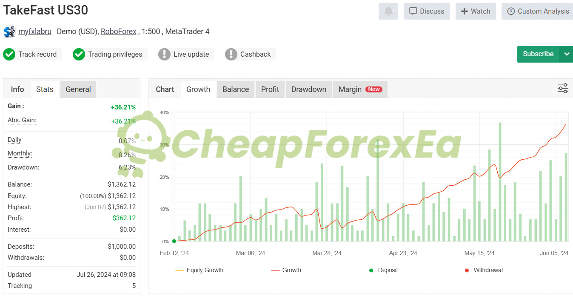Click the Daily stat label

(x=14, y=140)
